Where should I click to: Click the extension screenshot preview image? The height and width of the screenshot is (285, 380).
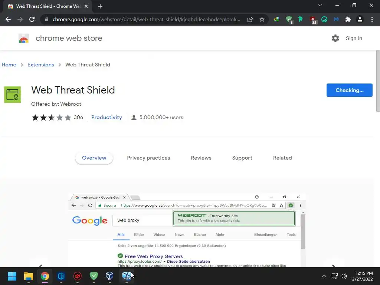187,230
